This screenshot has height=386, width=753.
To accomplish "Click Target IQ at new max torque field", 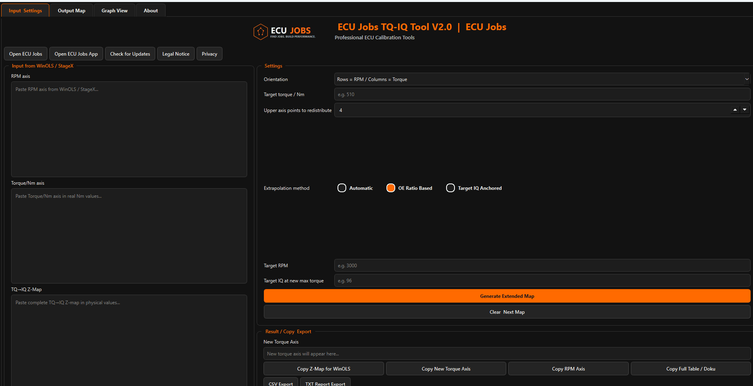I will (542, 281).
